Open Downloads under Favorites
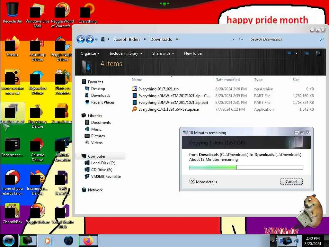Viewport: 329px width, 247px height. (x=101, y=95)
